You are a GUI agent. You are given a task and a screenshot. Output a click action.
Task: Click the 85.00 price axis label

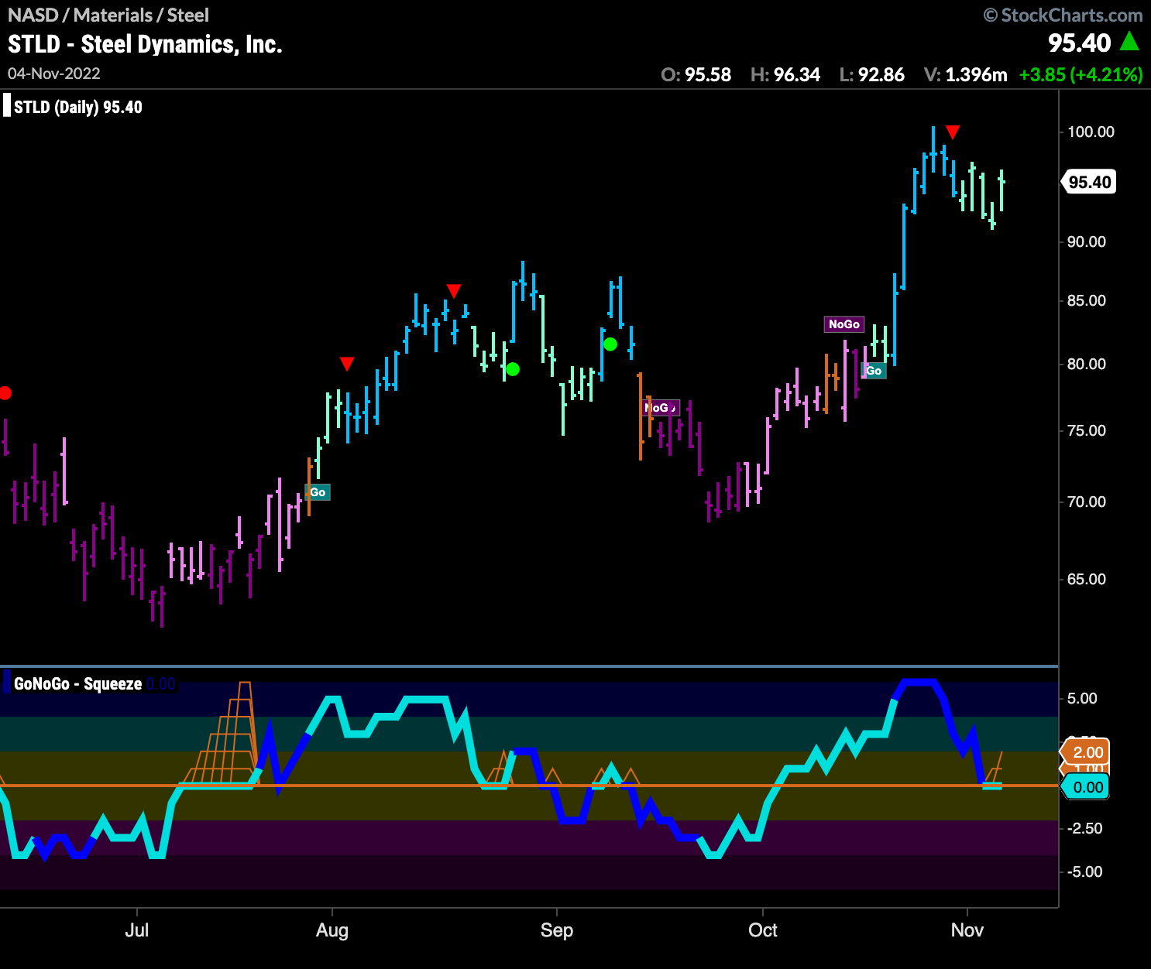(x=1087, y=300)
